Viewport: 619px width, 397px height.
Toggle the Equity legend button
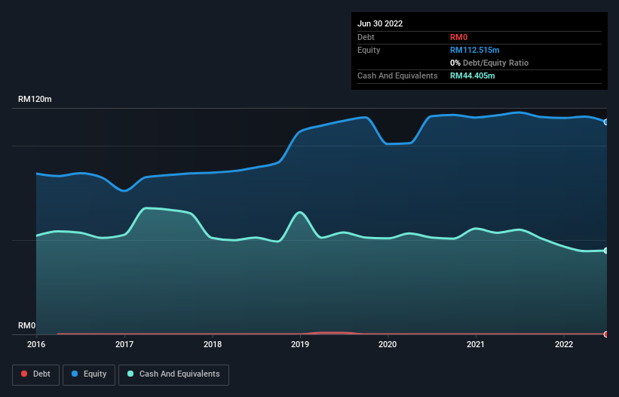(89, 374)
